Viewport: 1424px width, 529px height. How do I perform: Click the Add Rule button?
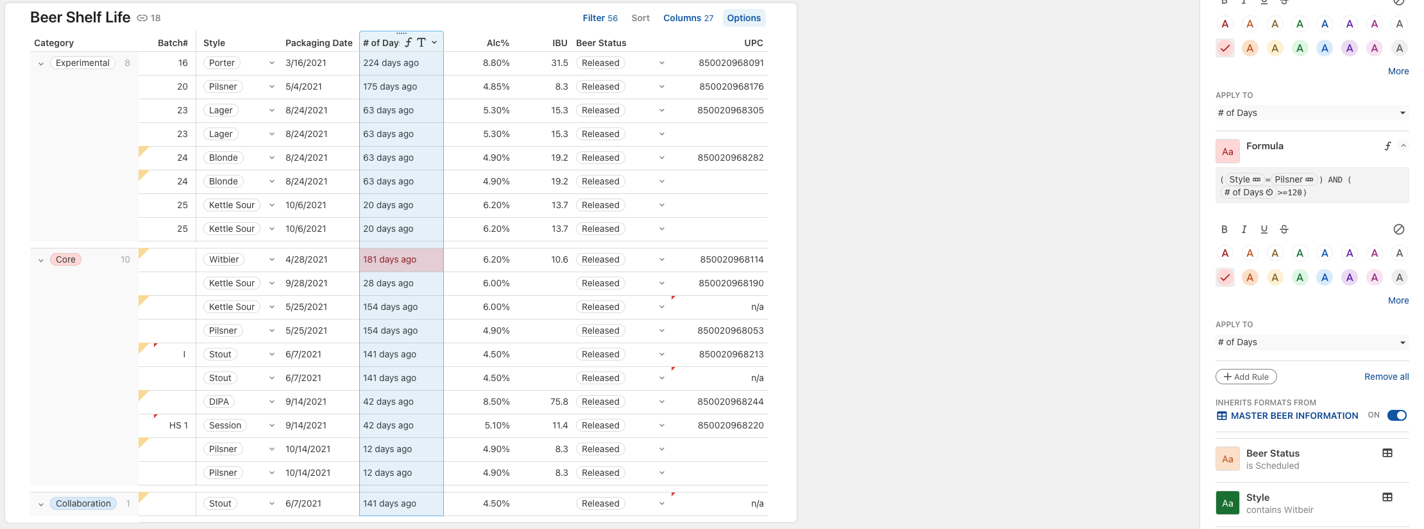pos(1246,377)
